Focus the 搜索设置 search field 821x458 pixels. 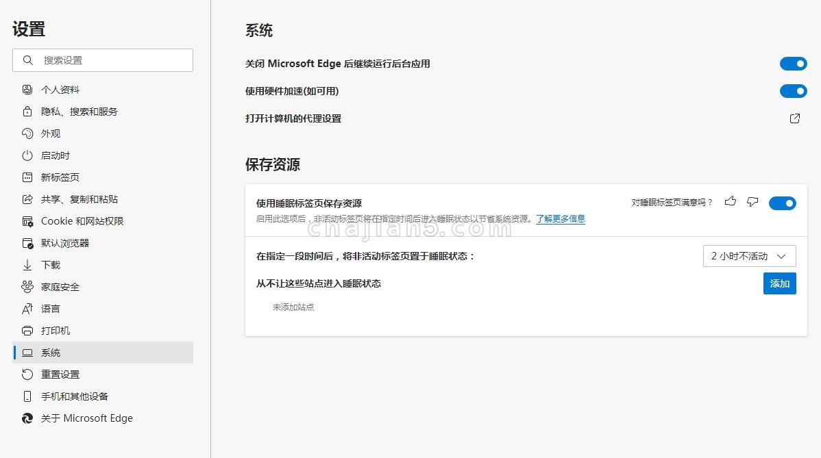point(103,60)
